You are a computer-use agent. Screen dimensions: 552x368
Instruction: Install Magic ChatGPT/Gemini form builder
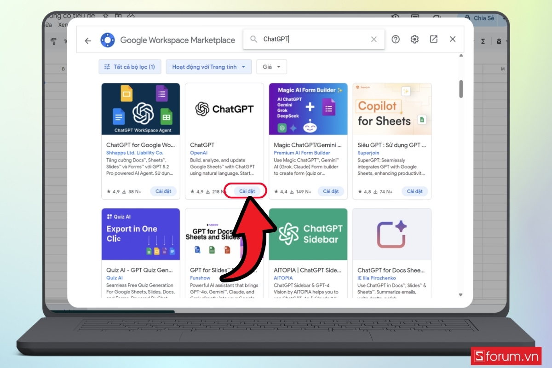(x=331, y=191)
